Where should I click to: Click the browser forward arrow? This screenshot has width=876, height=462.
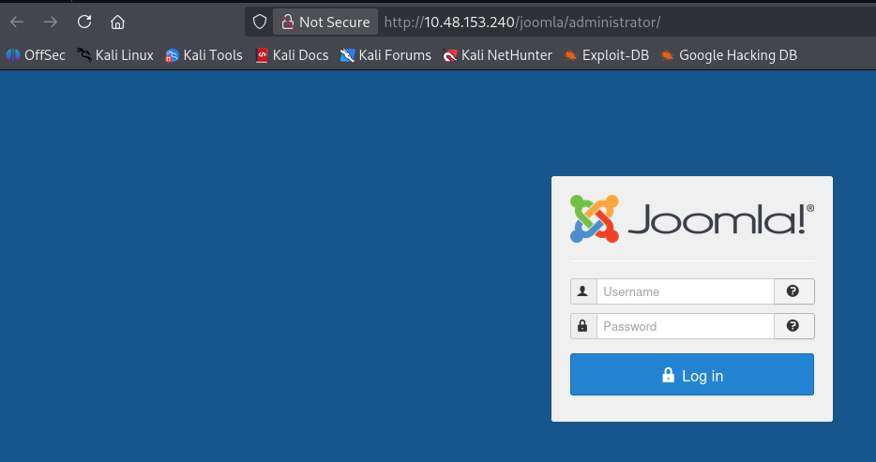tap(51, 22)
